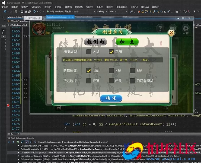Select EstimateUserRespond (1966) reference row
The width and height of the screenshot is (201, 163).
(104, 159)
